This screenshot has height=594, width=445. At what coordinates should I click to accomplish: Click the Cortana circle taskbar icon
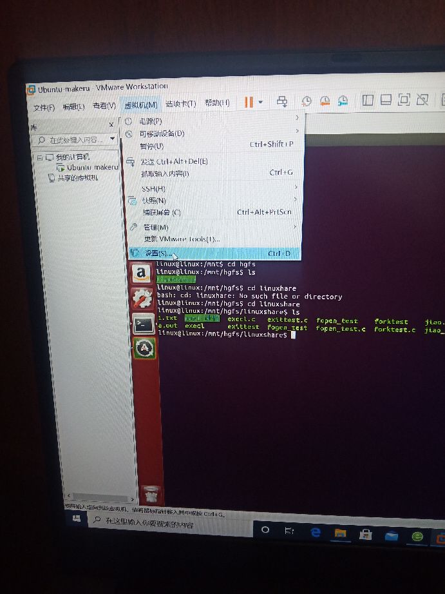[265, 530]
